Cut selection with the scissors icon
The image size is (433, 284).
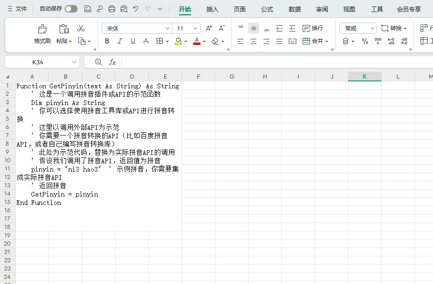pos(81,29)
